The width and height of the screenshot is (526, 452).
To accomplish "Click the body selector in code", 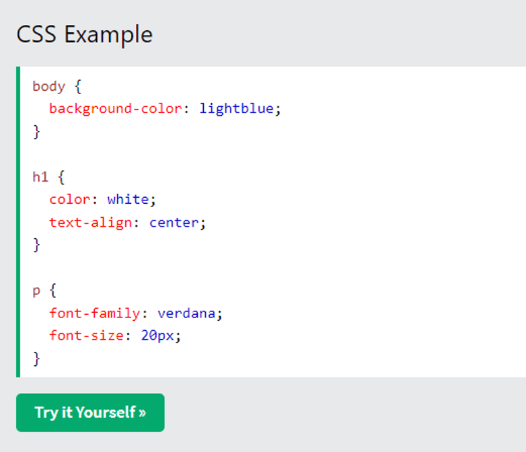I will click(48, 87).
